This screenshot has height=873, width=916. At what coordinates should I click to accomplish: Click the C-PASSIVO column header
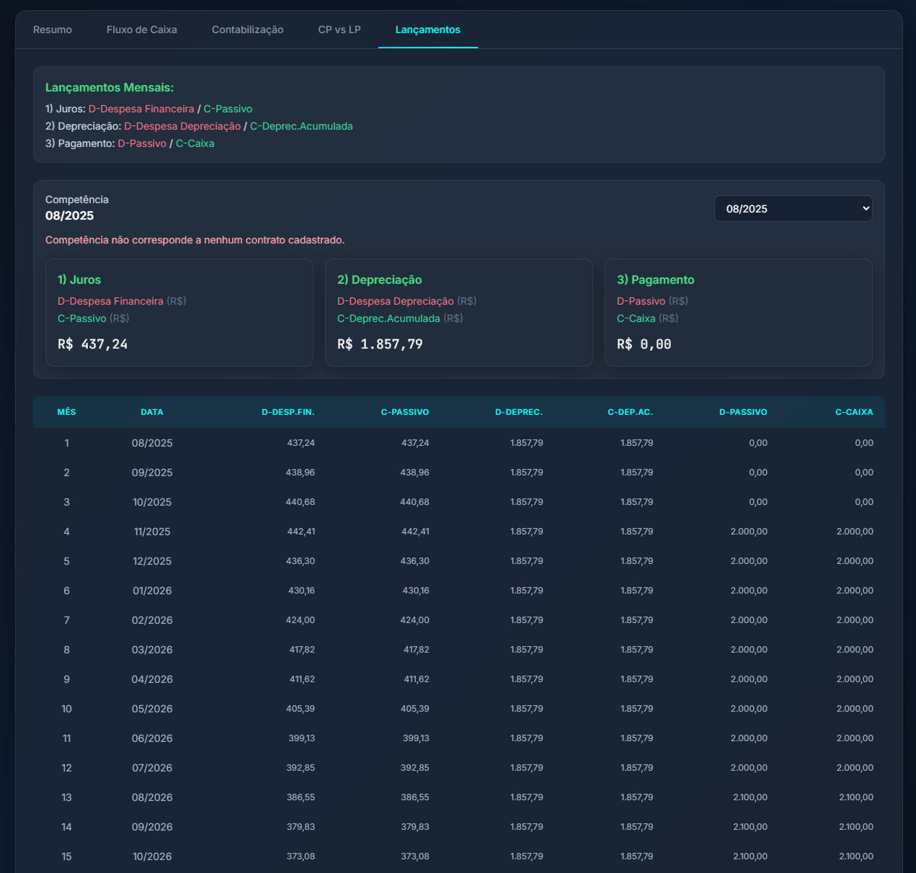[x=404, y=412]
